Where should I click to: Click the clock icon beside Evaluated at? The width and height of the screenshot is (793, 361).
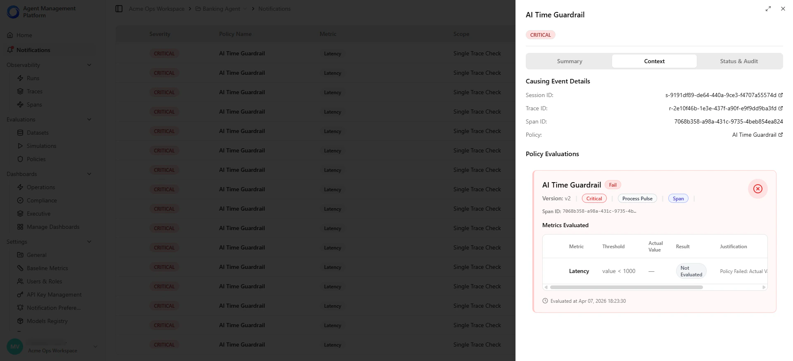coord(545,301)
